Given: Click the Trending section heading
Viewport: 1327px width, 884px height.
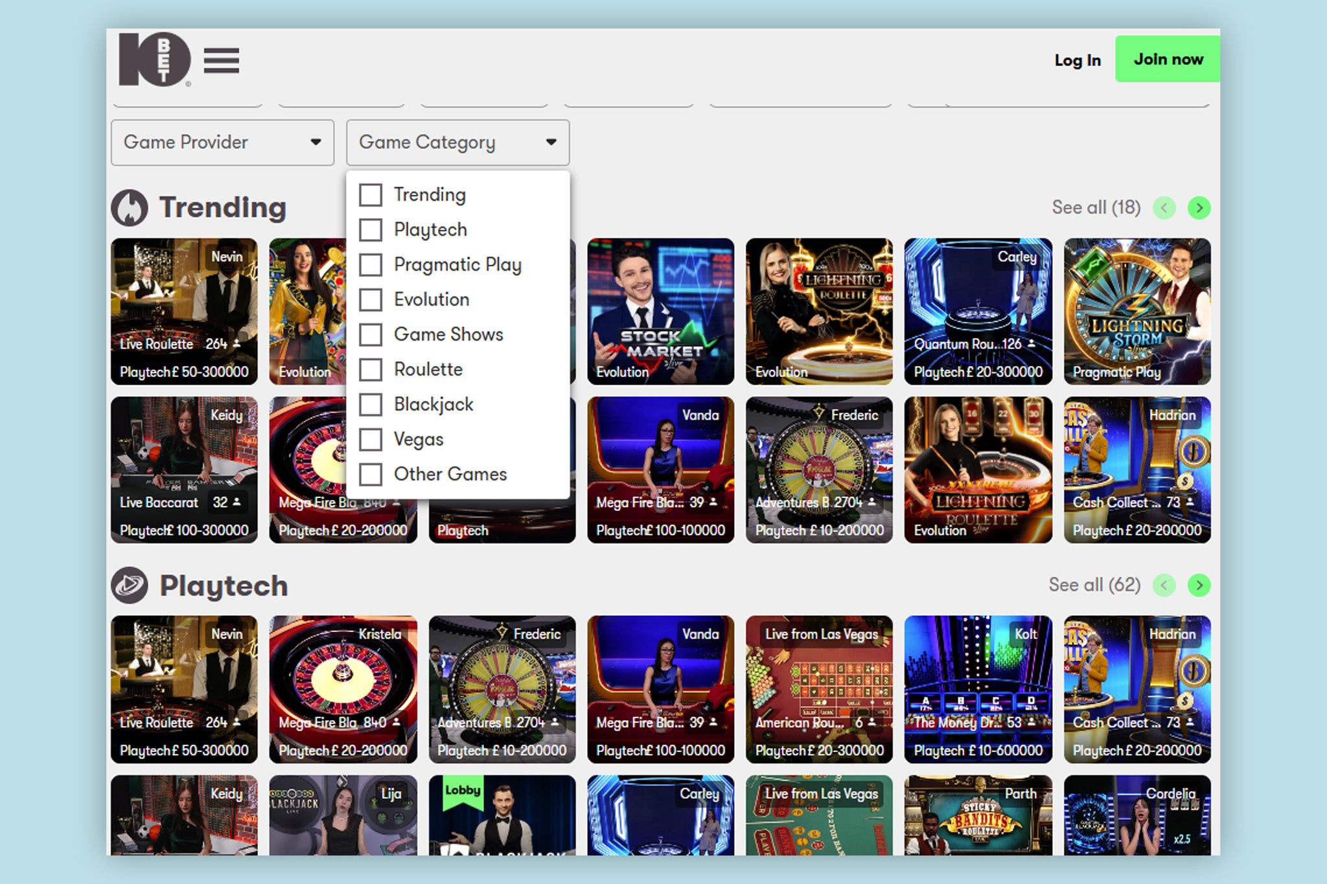Looking at the screenshot, I should click(223, 207).
